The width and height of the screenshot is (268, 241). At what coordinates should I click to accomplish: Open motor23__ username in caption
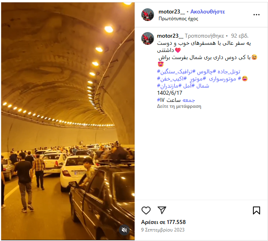click(x=170, y=36)
